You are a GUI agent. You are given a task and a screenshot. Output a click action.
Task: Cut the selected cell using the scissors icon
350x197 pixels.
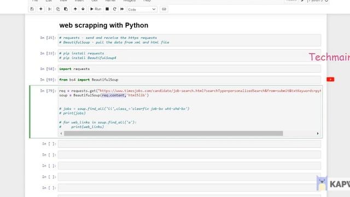(50, 9)
